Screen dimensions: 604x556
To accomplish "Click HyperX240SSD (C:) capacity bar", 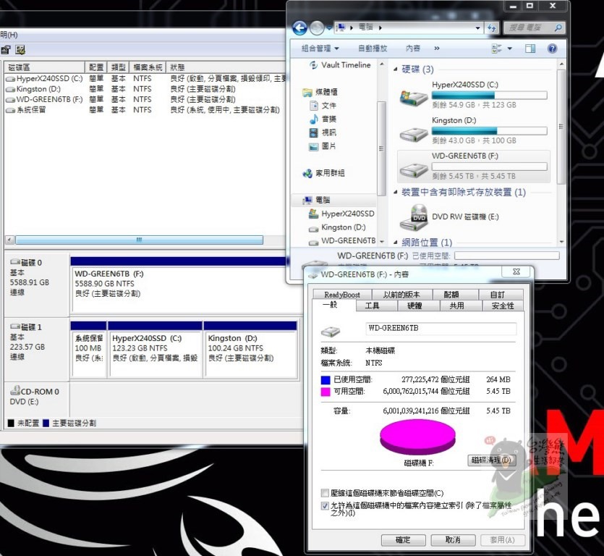I will [x=489, y=96].
